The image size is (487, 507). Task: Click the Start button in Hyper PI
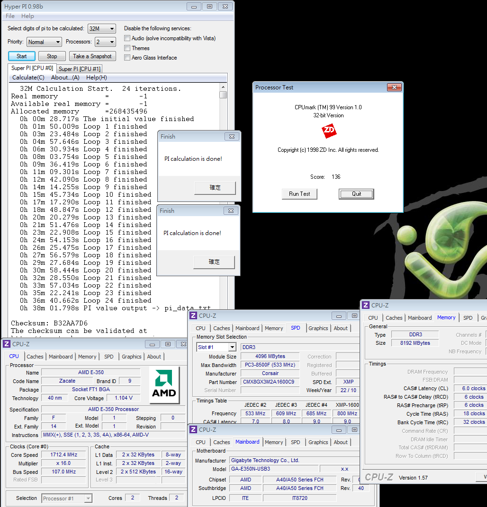(22, 56)
